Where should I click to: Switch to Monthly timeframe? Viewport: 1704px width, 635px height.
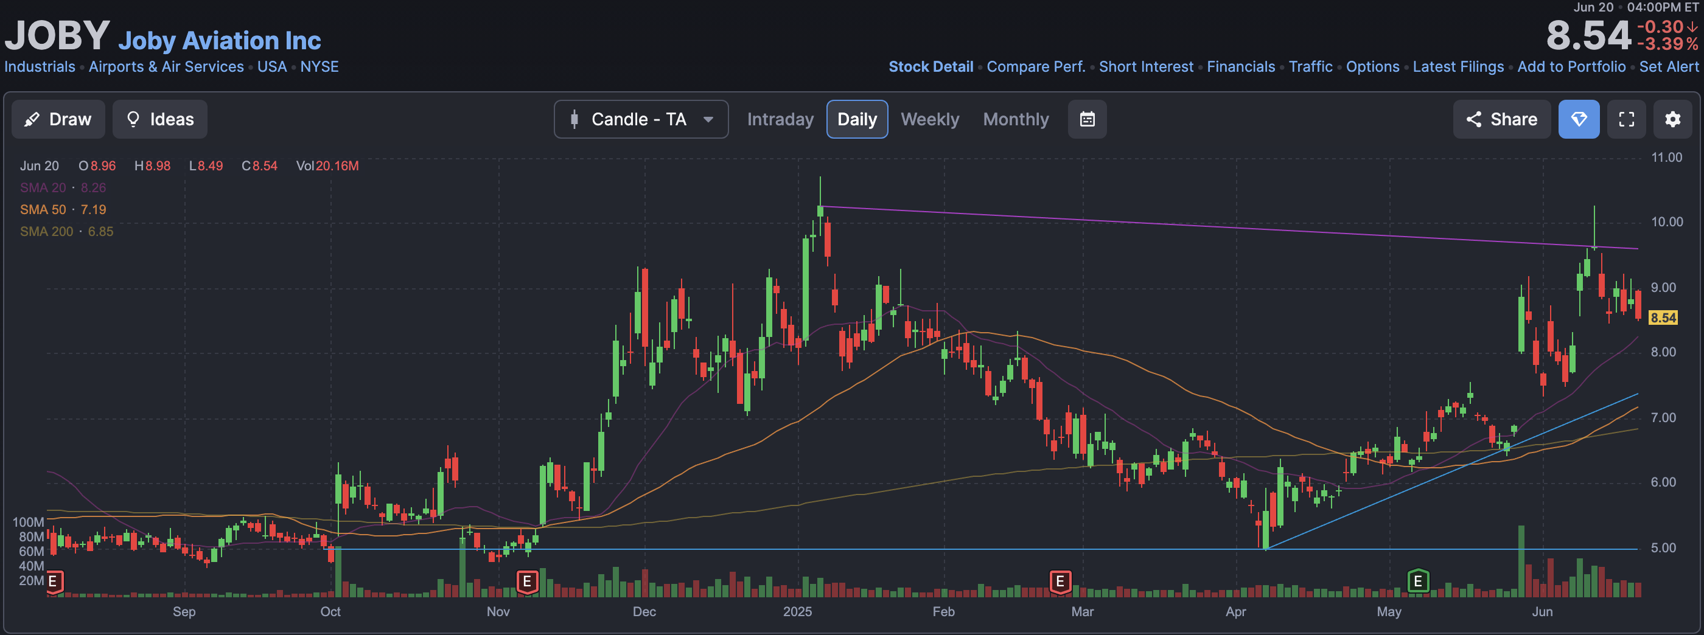[1015, 119]
